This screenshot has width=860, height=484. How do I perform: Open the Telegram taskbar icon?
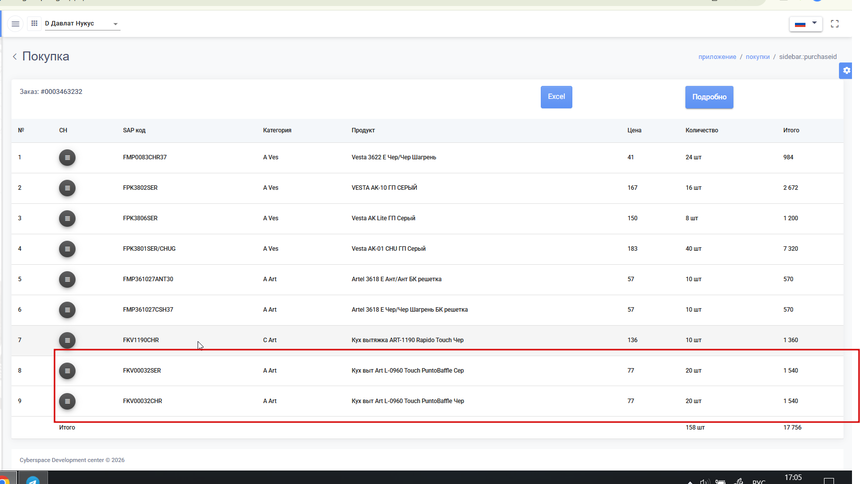[x=33, y=479]
